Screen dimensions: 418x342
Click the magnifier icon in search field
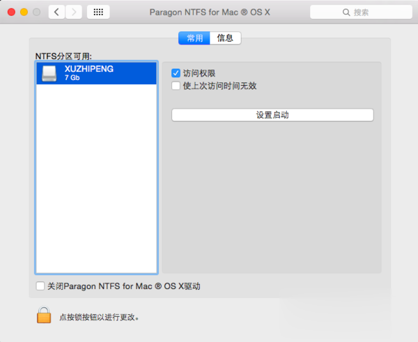pos(346,13)
